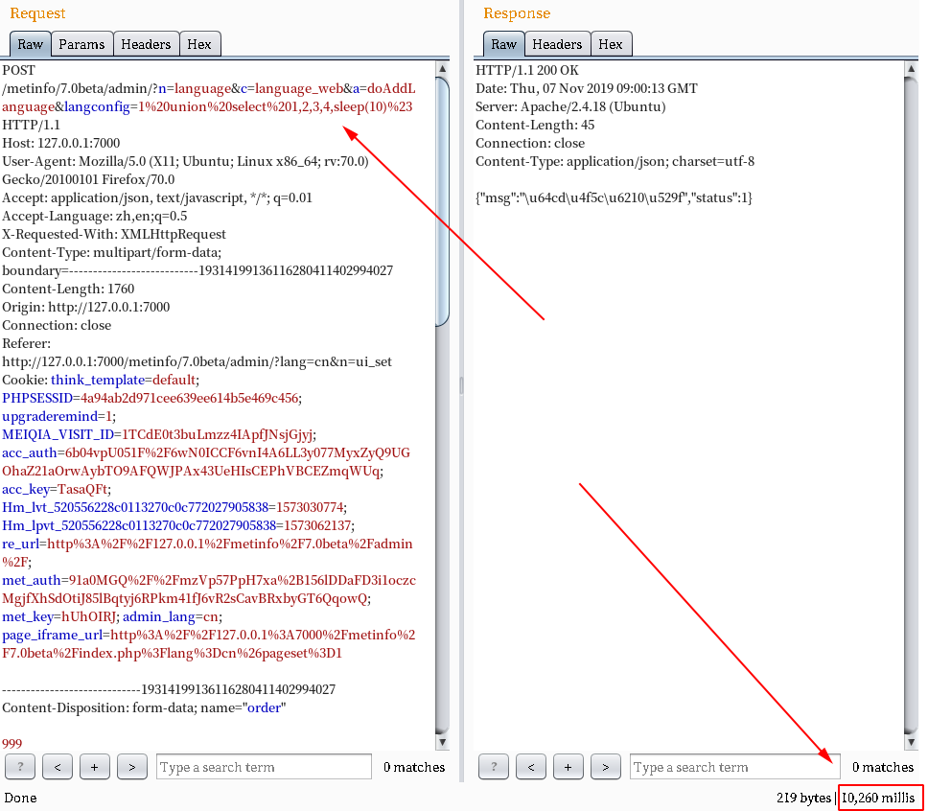Click the 'Date: Thu, 07 Nov 2019' response header

(587, 89)
